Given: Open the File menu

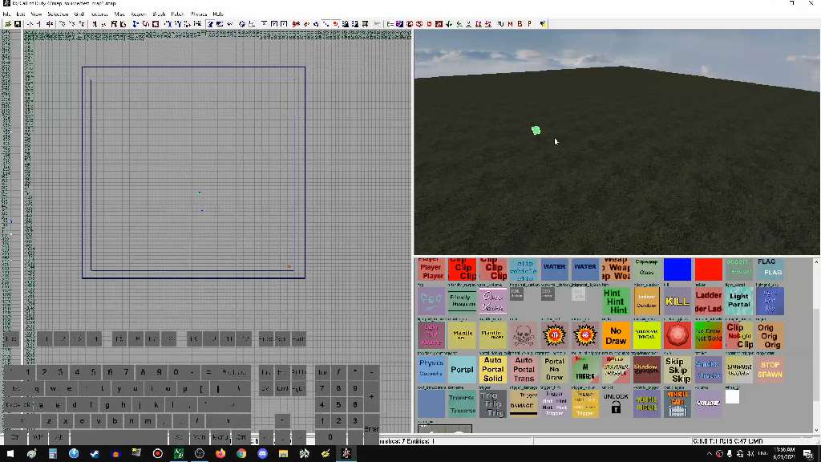Looking at the screenshot, I should click(7, 14).
